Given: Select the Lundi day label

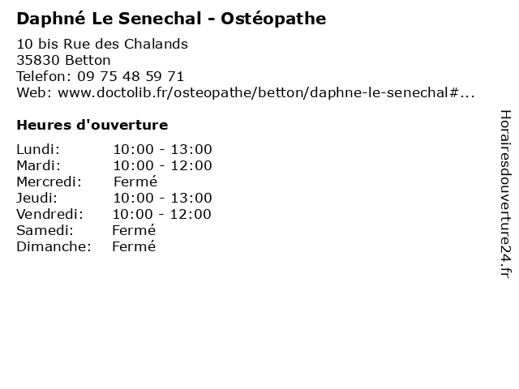Looking at the screenshot, I should 38,149.
